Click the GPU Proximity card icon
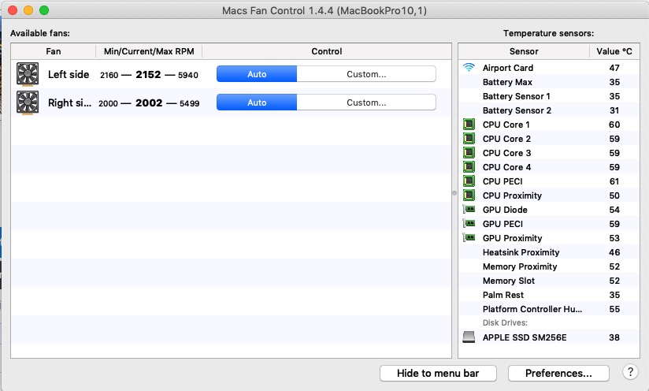 tap(469, 238)
